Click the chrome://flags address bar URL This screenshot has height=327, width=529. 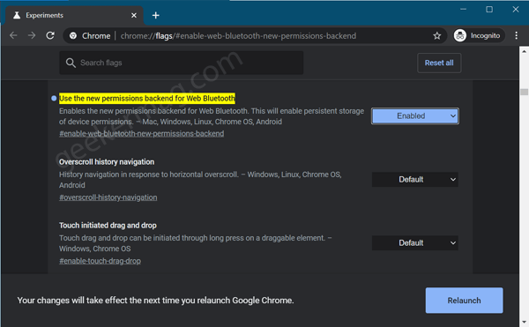point(238,36)
